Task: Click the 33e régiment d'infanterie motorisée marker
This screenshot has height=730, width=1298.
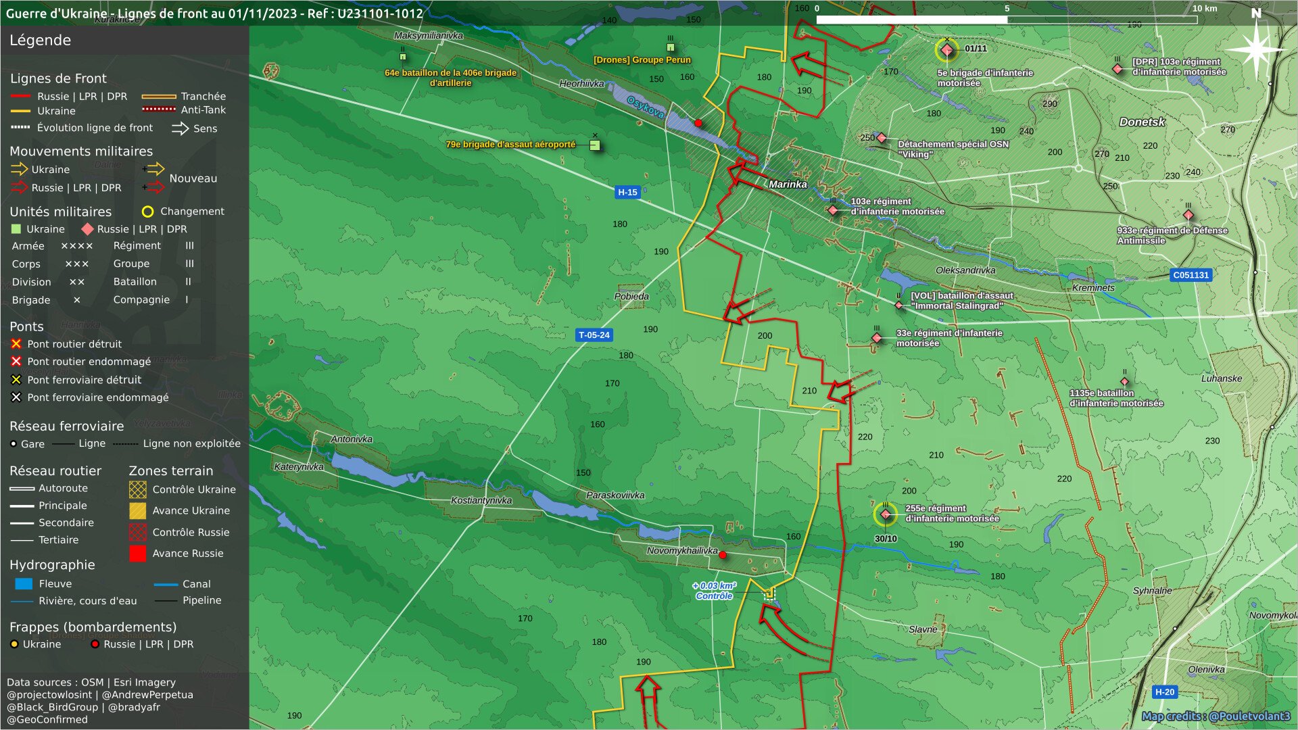Action: [x=876, y=338]
